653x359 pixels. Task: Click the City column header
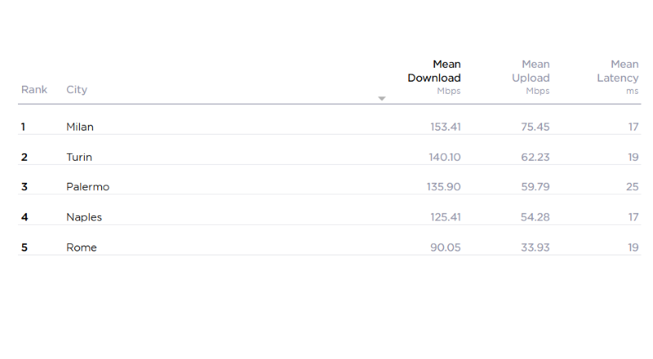(77, 90)
